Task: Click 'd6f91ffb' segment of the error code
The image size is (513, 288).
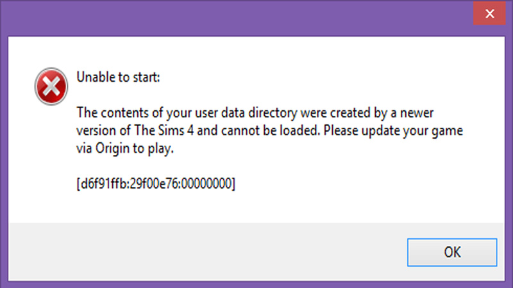Action: [104, 184]
